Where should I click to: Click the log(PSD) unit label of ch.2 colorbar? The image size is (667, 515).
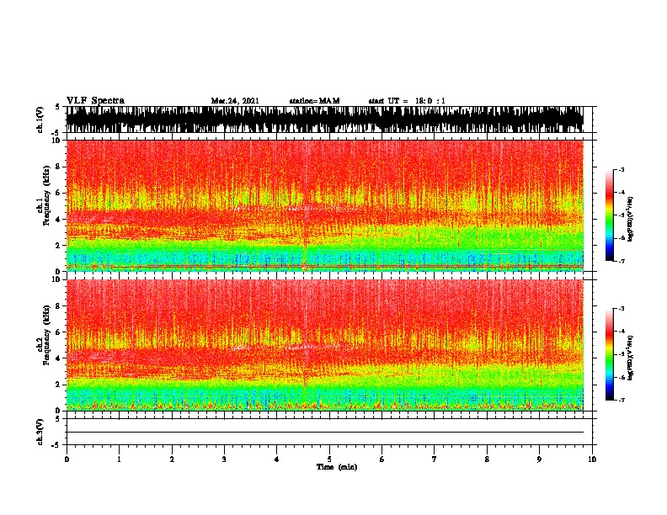(x=630, y=358)
